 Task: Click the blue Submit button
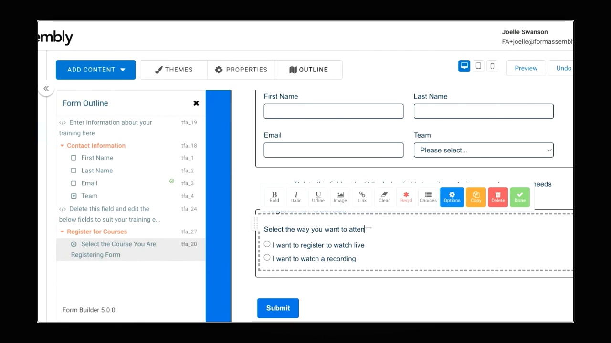click(278, 308)
